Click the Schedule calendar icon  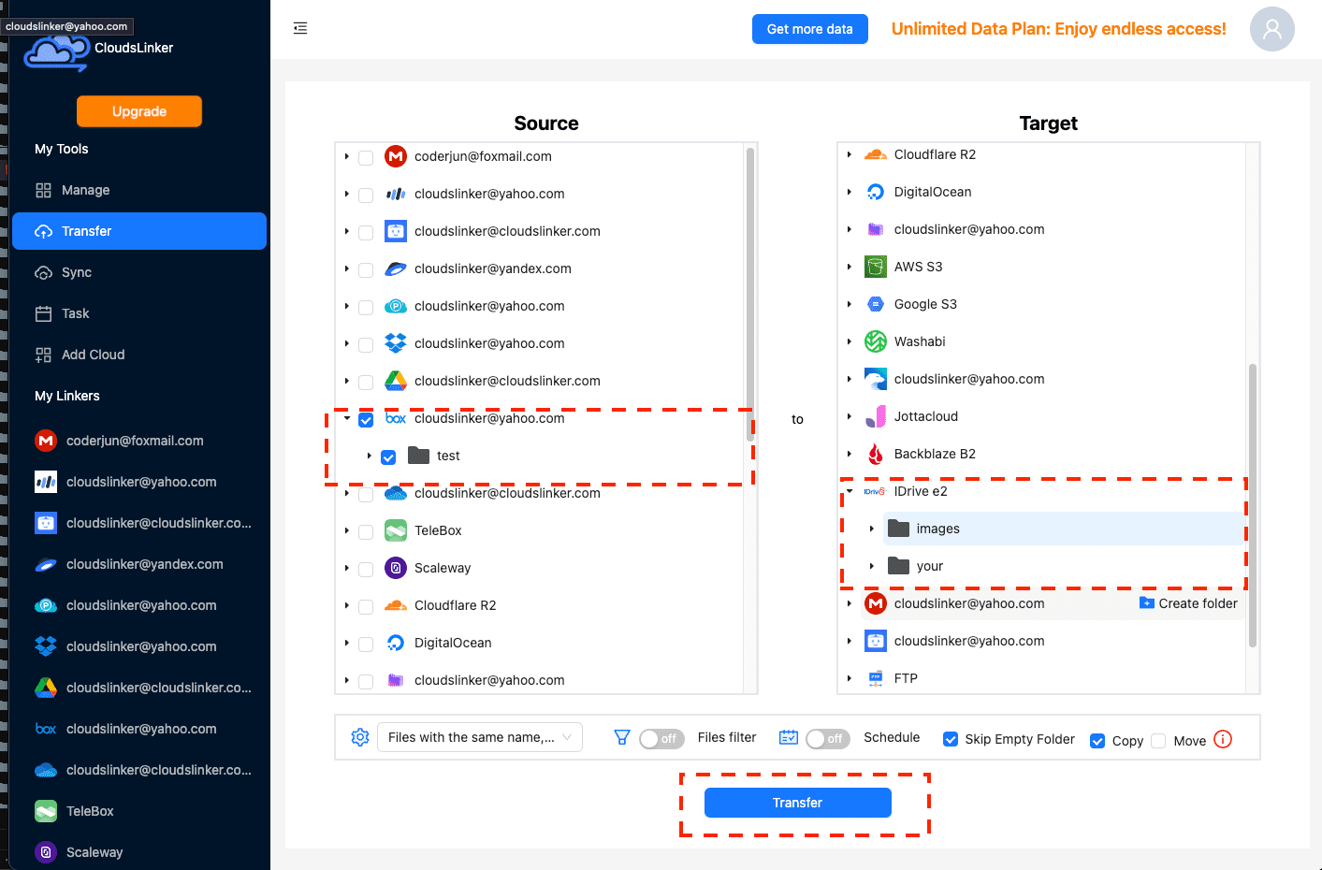click(789, 737)
